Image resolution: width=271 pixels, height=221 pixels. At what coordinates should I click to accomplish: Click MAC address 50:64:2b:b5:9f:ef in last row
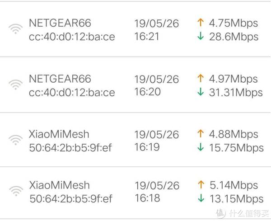pos(71,198)
